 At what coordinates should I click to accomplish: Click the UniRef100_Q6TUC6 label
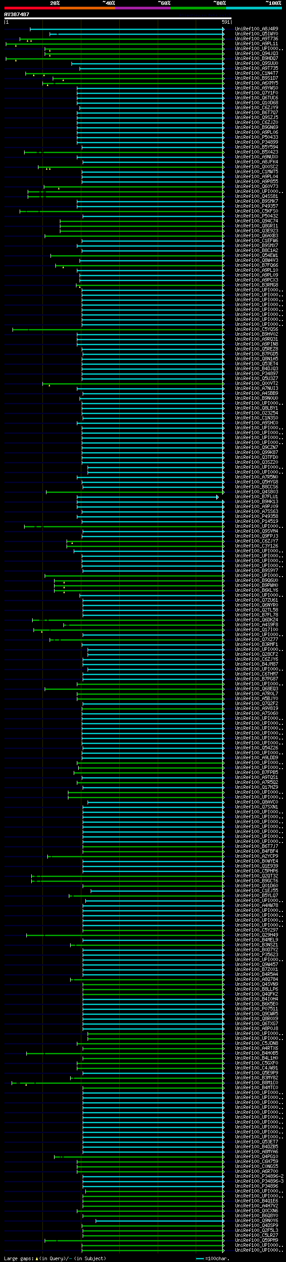257,98
